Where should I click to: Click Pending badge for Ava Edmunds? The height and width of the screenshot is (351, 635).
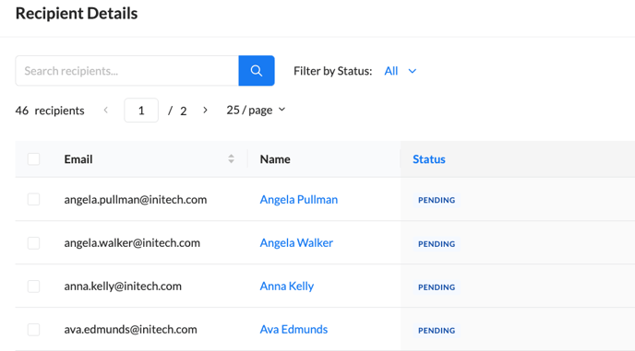pos(437,331)
